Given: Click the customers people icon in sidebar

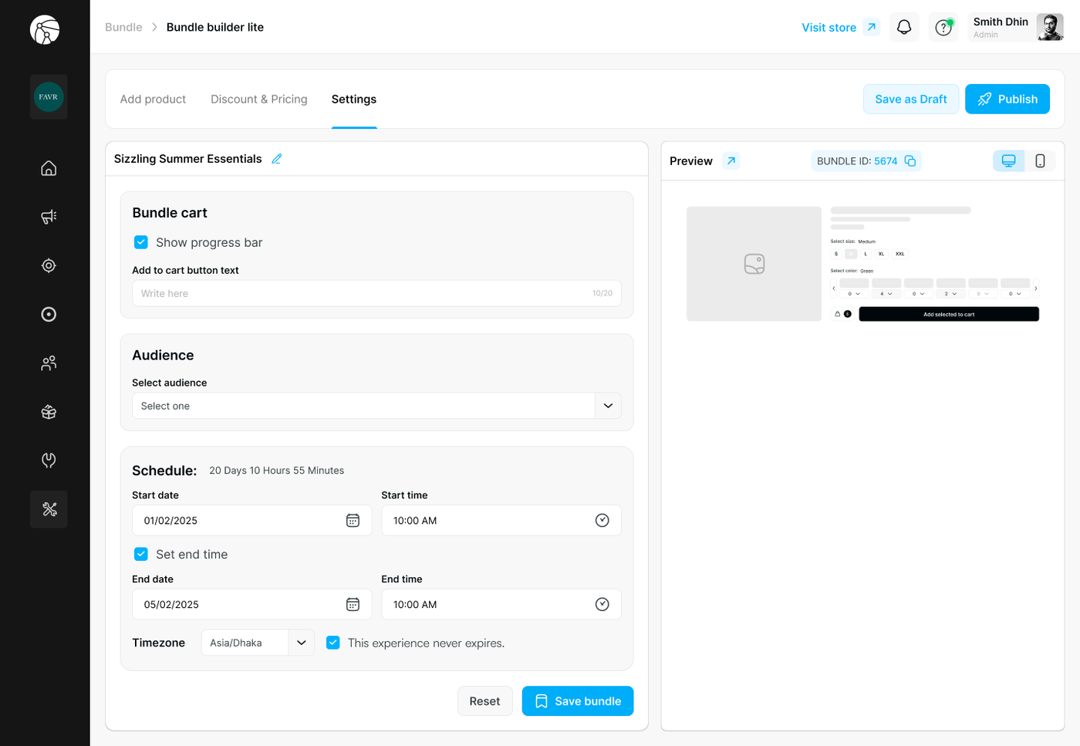Looking at the screenshot, I should [x=49, y=363].
